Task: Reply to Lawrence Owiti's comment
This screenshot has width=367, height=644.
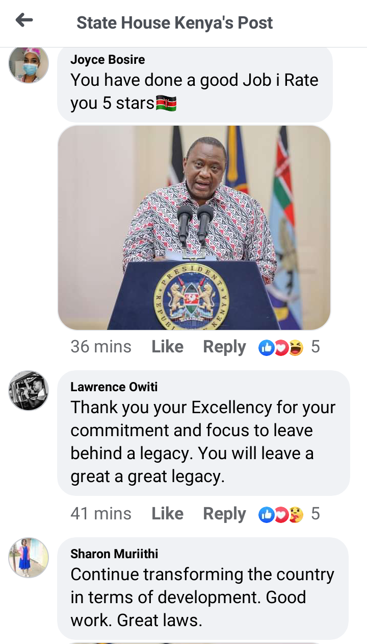Action: point(224,514)
